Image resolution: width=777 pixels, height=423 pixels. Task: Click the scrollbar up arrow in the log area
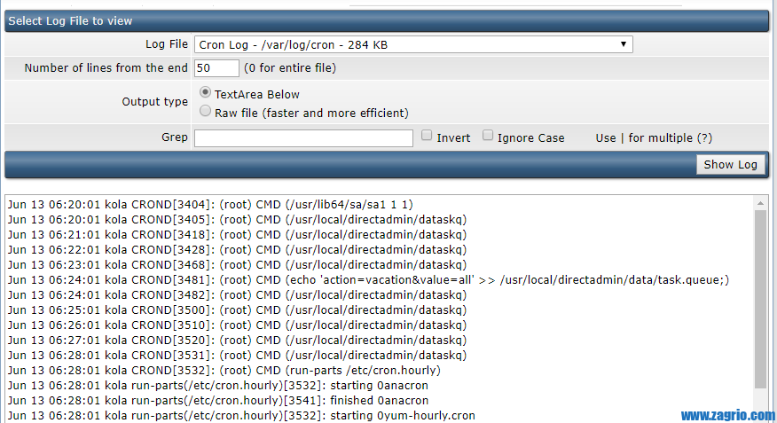click(760, 203)
